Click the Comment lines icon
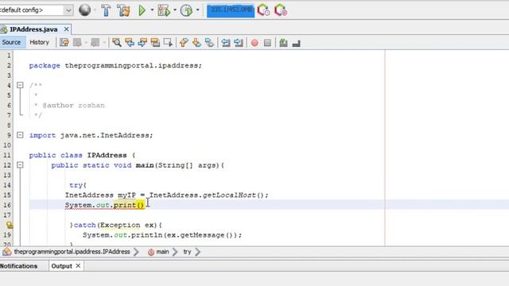The height and width of the screenshot is (286, 509). click(x=283, y=42)
